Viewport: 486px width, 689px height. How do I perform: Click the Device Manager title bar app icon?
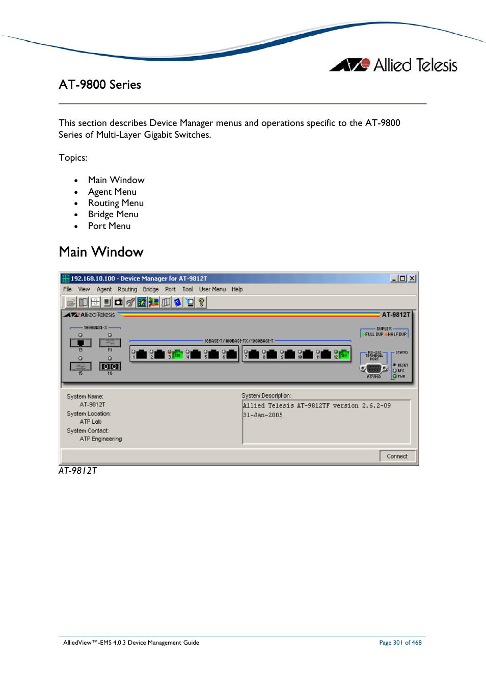[65, 278]
